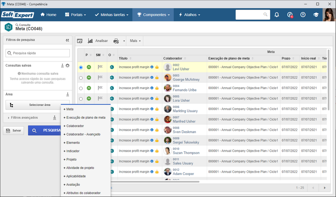Click gear icon in Consultas salvas
Screen dimensions: 336x197
[x=67, y=66]
